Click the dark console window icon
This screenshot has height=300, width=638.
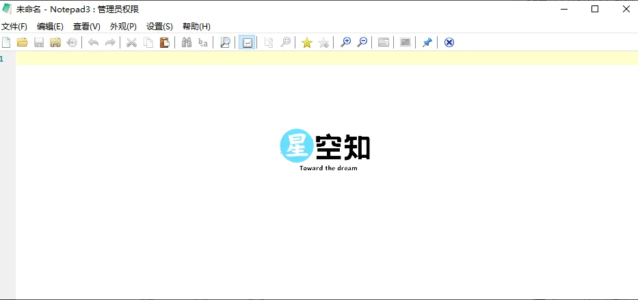[x=406, y=42]
